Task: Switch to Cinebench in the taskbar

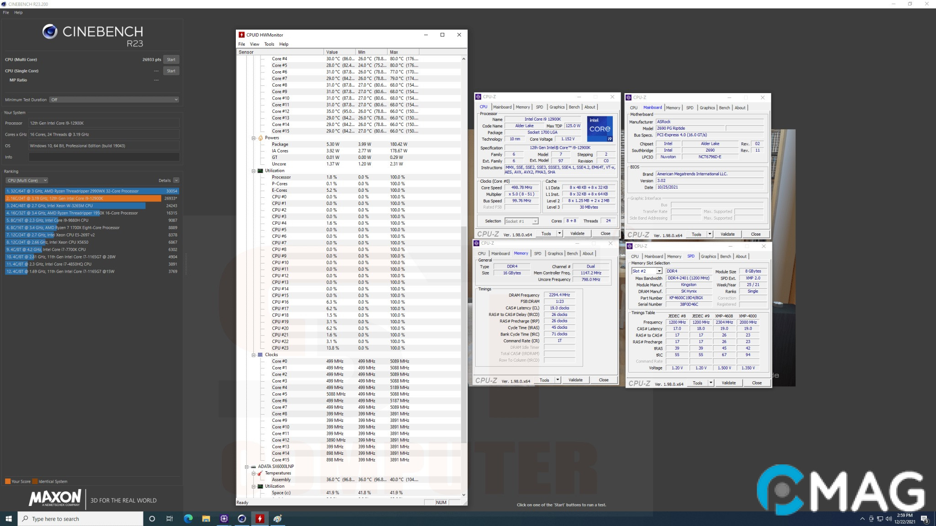Action: click(242, 519)
